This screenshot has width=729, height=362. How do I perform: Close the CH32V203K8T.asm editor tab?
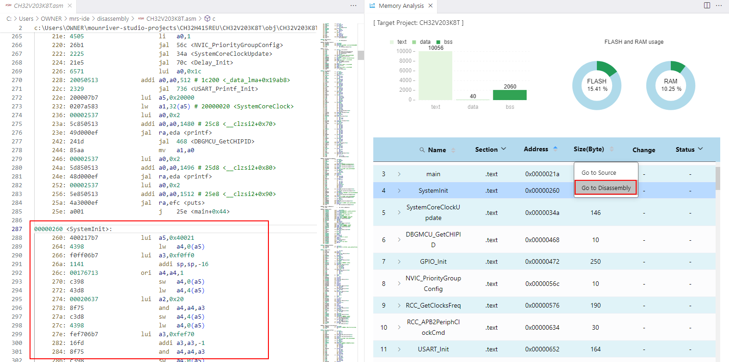(x=69, y=6)
